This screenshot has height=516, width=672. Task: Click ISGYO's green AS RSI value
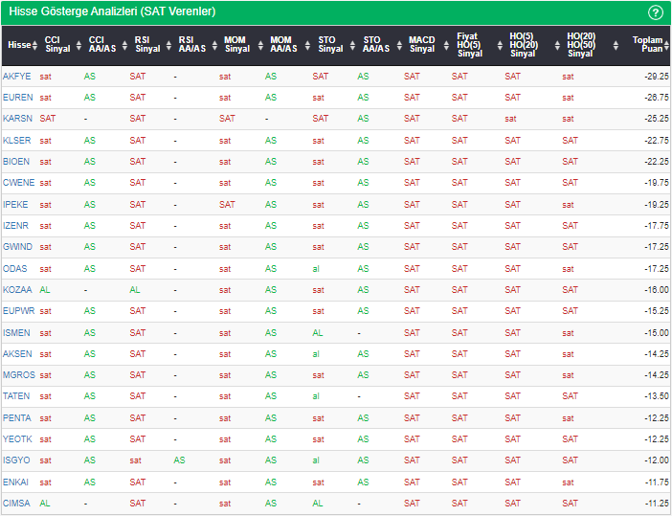[179, 460]
